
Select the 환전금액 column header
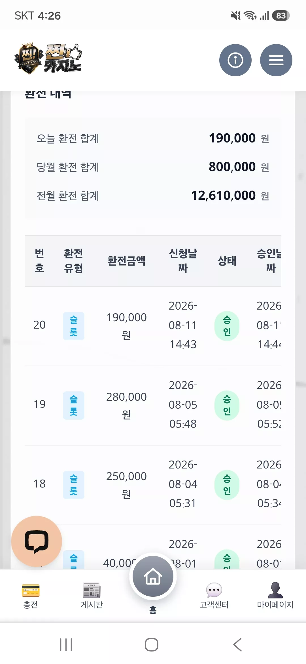(x=126, y=261)
